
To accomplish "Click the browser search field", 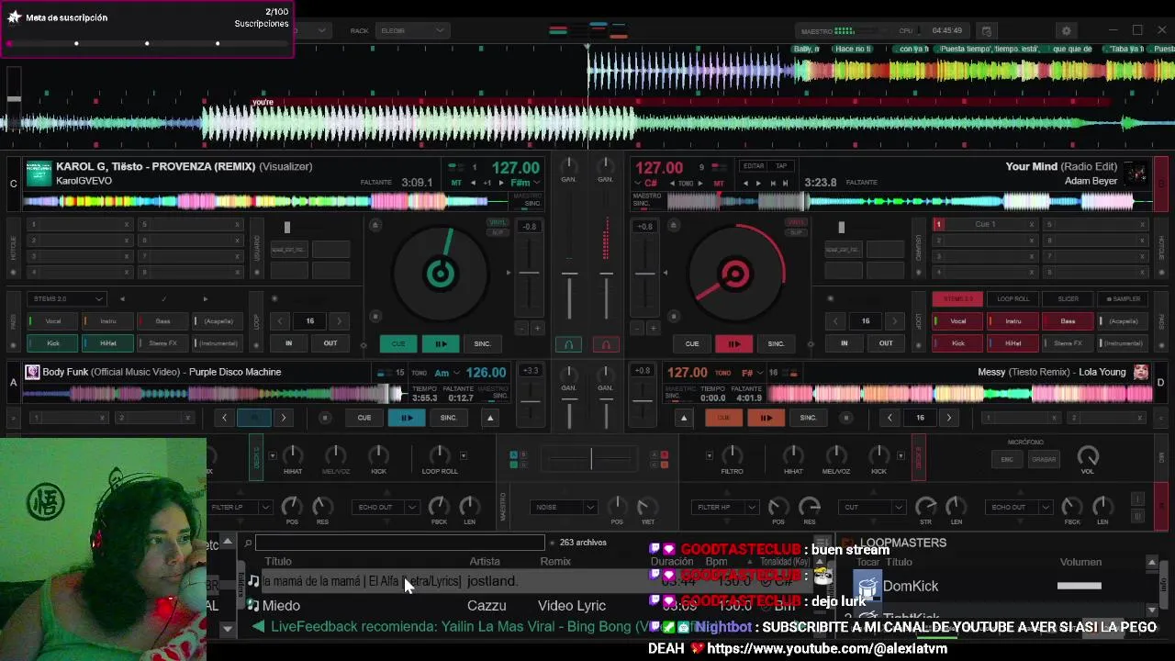I will click(400, 543).
